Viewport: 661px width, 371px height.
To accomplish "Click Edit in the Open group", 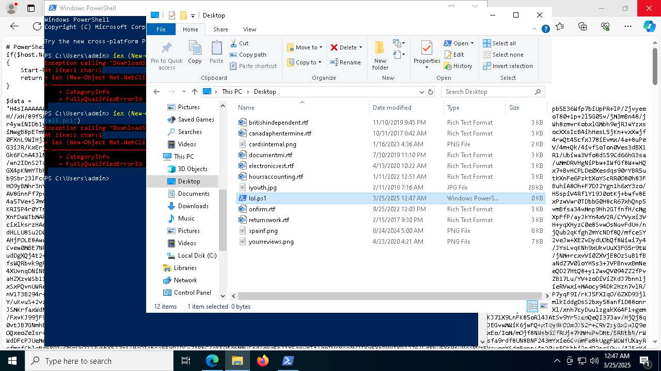I will (454, 55).
